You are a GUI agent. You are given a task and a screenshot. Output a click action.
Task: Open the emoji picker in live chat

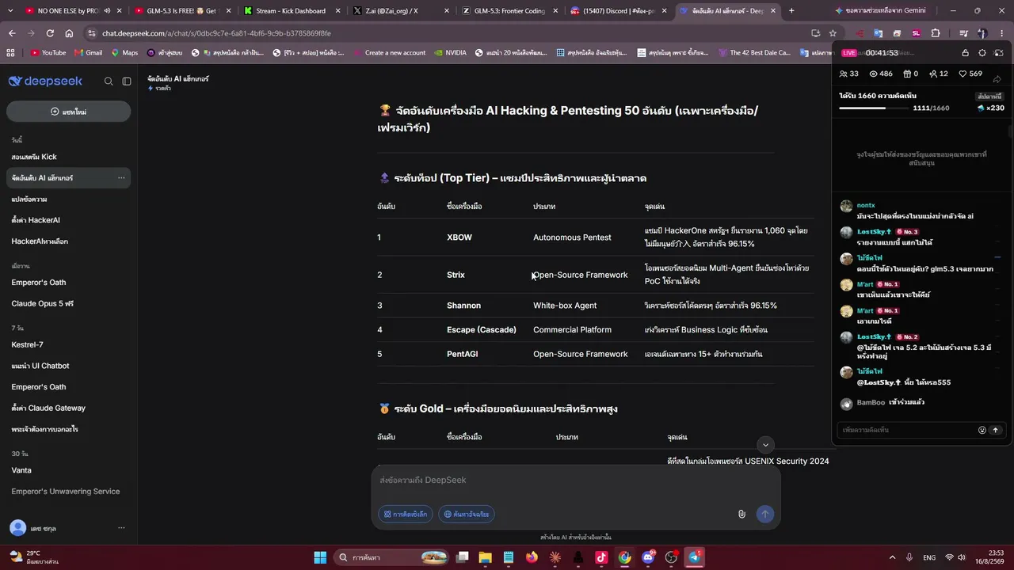(x=982, y=430)
